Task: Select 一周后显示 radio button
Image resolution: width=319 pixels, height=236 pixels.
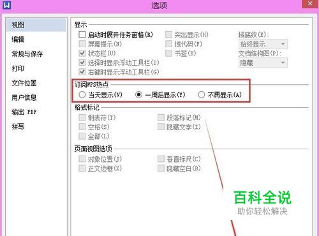Action: pyautogui.click(x=138, y=94)
